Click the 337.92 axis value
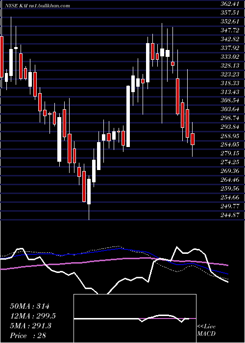 point(229,48)
